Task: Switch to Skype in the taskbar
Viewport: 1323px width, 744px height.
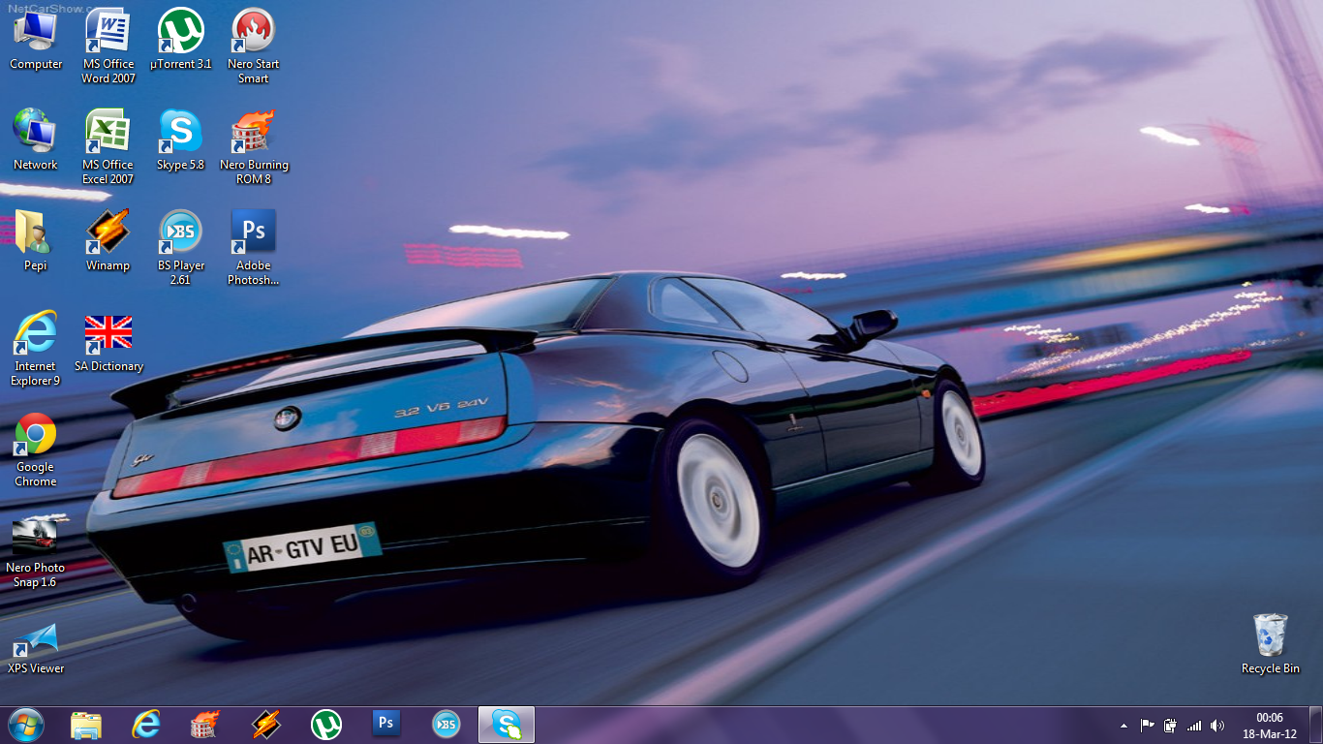Action: click(506, 725)
